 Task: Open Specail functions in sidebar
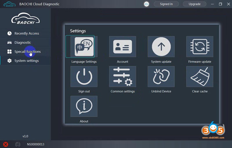click(26, 51)
